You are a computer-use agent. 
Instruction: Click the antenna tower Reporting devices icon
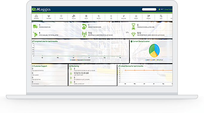pos(84,34)
